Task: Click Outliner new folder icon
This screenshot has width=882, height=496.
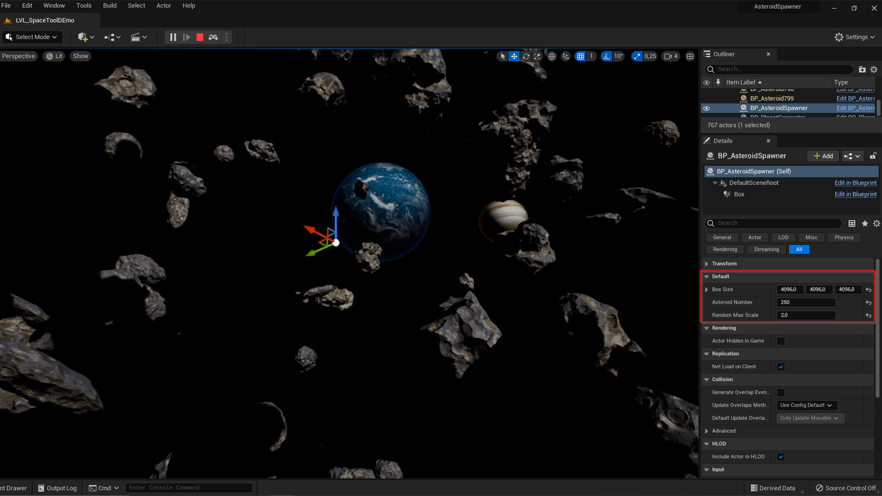Action: 862,69
